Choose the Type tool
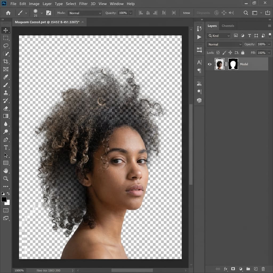This screenshot has width=273, height=273. (x=6, y=147)
